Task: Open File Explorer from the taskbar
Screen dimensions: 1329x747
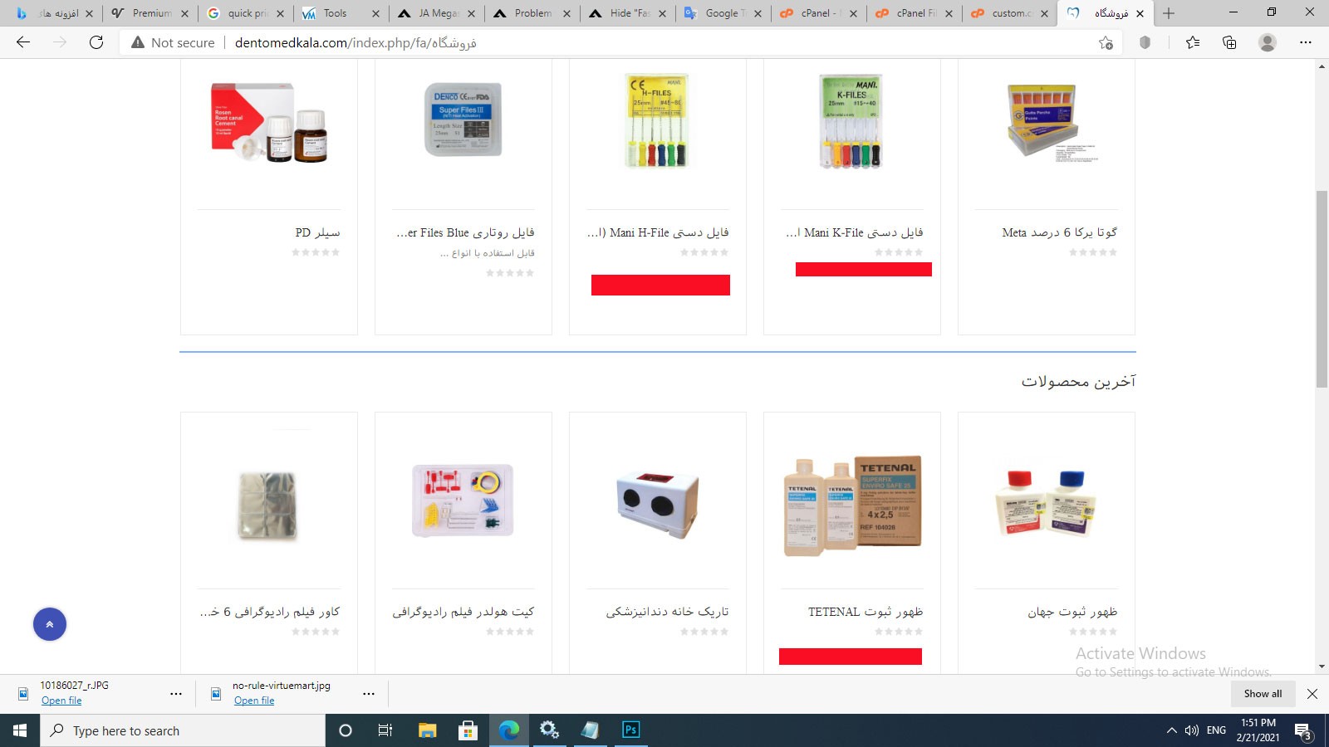Action: click(427, 730)
